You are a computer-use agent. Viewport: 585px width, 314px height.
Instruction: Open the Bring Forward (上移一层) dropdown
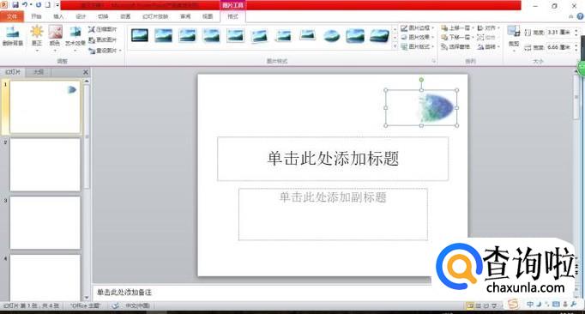point(456,28)
